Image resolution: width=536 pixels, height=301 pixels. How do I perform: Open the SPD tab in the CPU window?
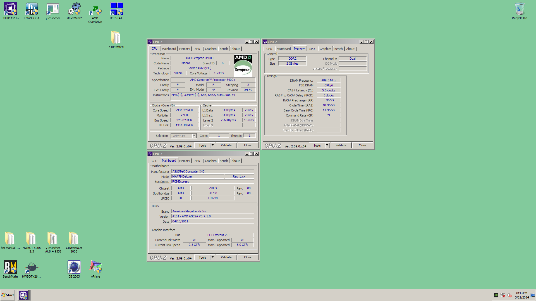tap(197, 49)
